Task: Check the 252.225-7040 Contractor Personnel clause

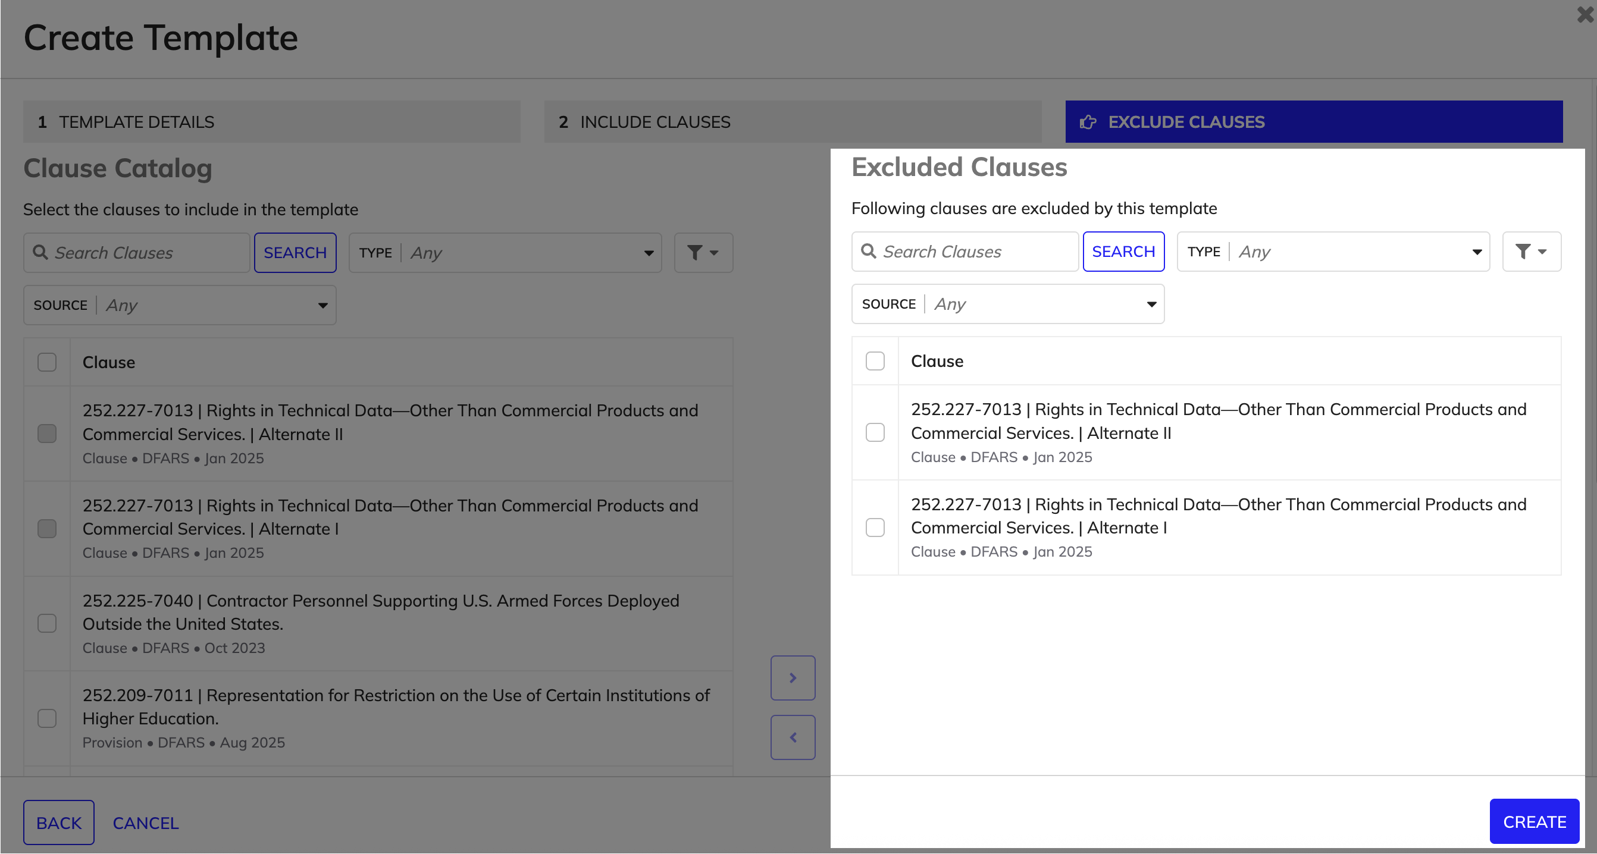Action: 46,623
